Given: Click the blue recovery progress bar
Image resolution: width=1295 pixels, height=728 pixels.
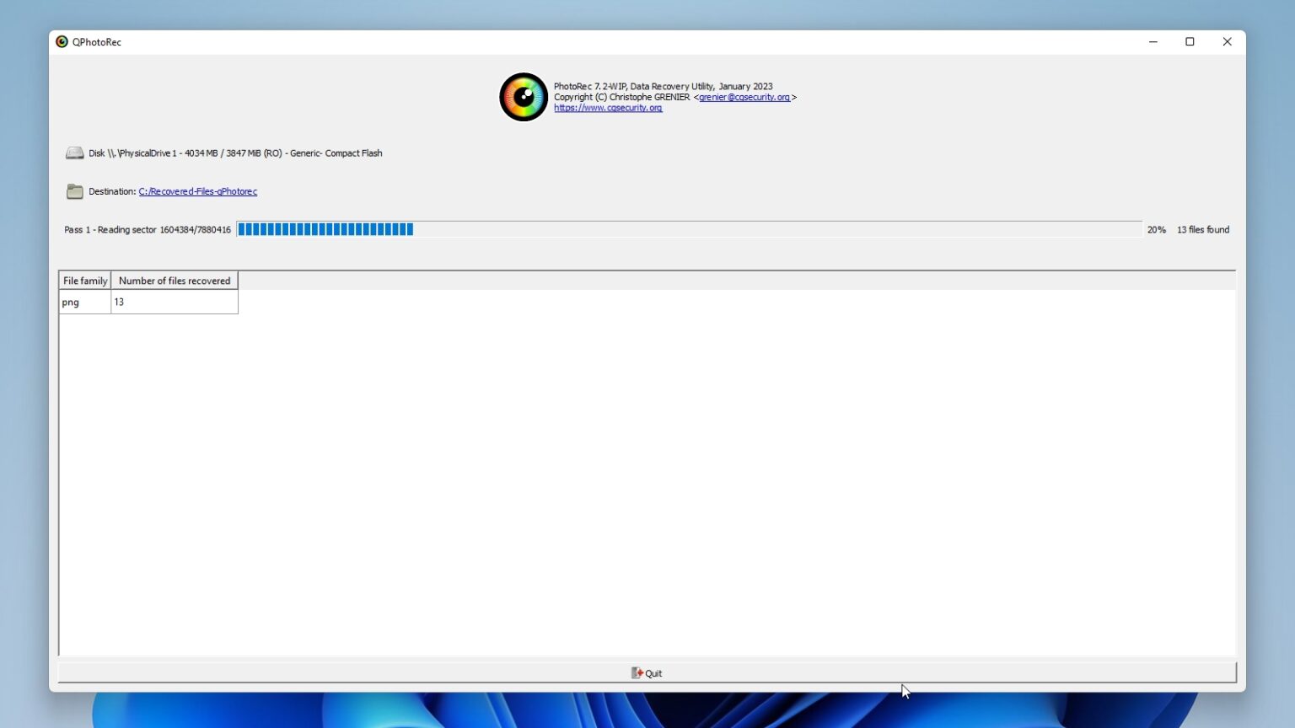Looking at the screenshot, I should coord(325,228).
